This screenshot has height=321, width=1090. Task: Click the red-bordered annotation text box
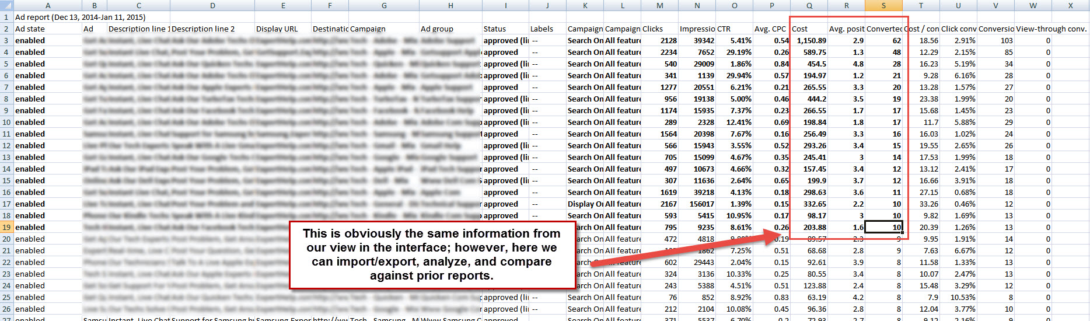[x=432, y=254]
